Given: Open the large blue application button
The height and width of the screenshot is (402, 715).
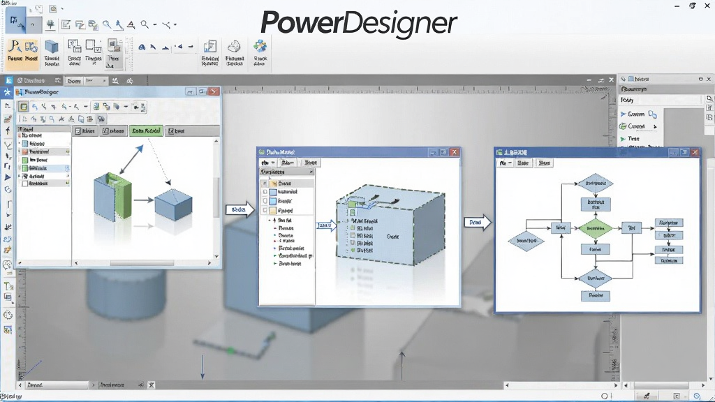Looking at the screenshot, I should 15,20.
